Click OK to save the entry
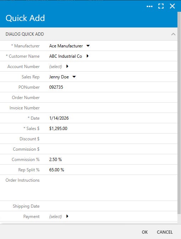Screen dimensions: 181x239 tap(145, 232)
